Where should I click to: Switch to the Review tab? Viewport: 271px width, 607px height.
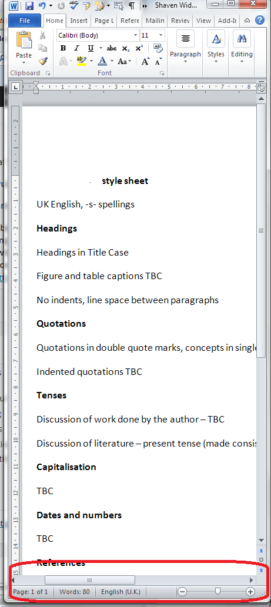(180, 21)
